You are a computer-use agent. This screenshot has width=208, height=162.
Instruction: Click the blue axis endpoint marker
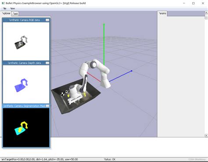(x=132, y=71)
